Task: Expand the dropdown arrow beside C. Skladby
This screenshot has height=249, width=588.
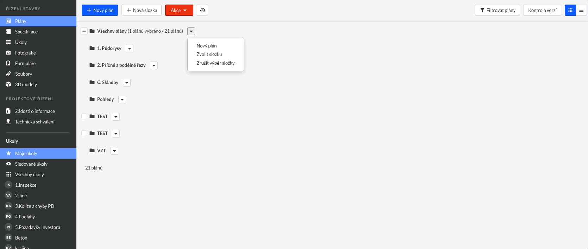Action: [x=127, y=83]
